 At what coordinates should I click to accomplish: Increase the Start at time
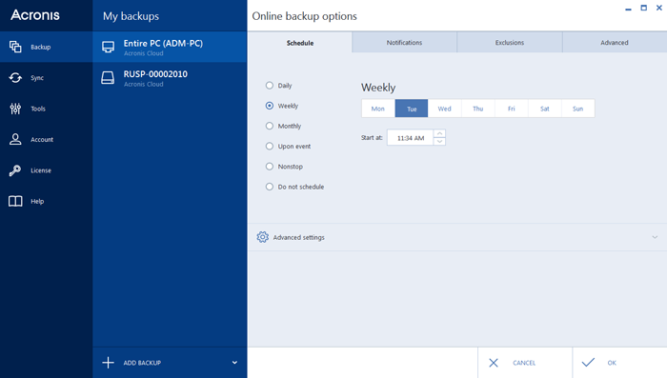point(439,133)
